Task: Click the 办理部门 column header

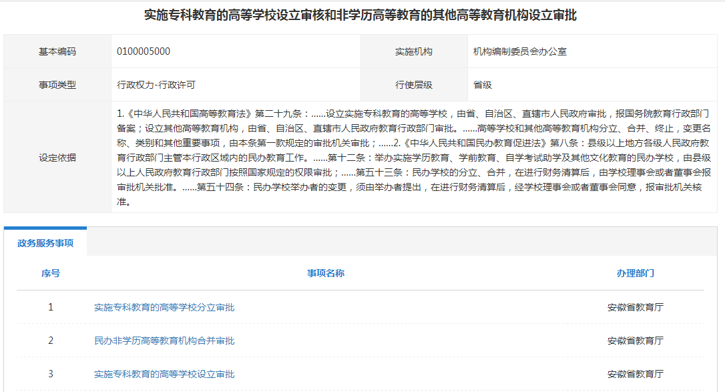Action: click(635, 273)
